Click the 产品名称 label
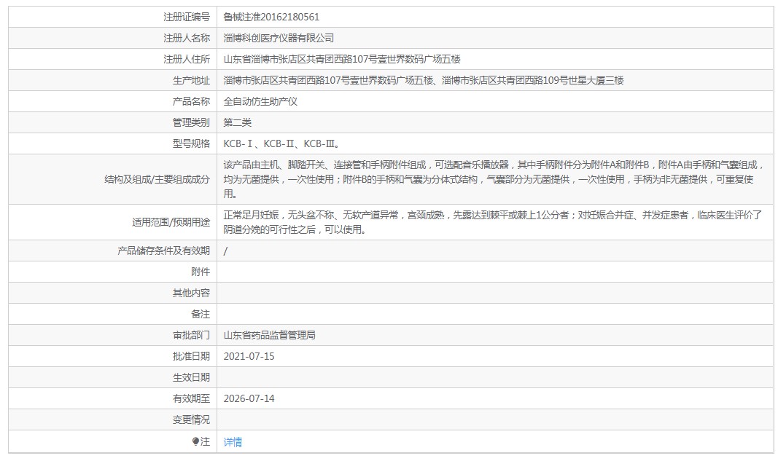This screenshot has width=778, height=461. click(191, 102)
